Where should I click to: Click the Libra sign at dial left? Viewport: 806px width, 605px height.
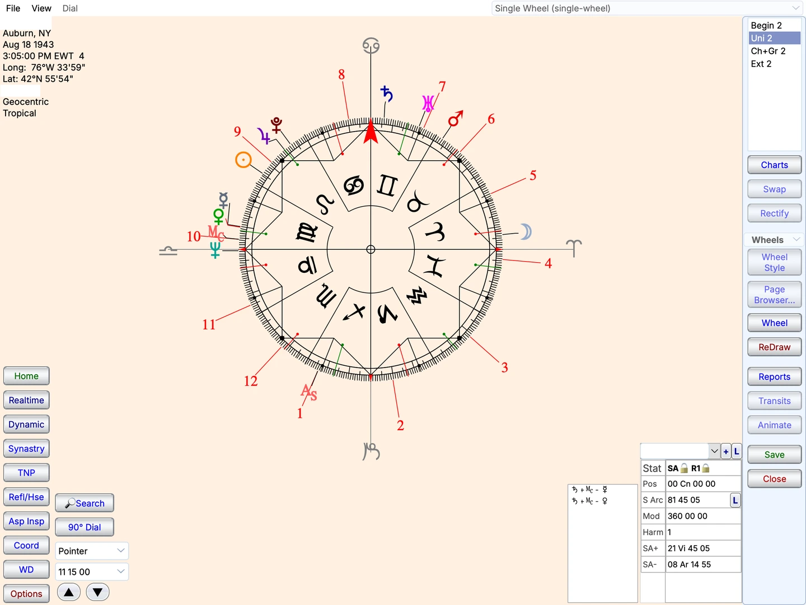[168, 250]
